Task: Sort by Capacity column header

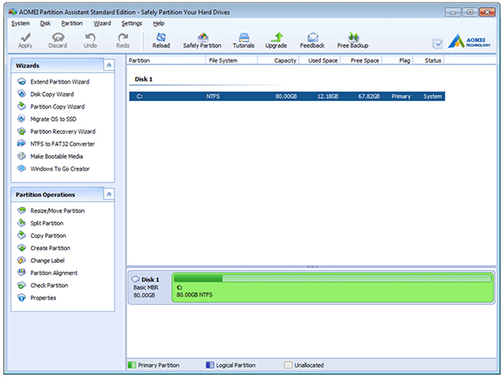Action: [x=279, y=61]
